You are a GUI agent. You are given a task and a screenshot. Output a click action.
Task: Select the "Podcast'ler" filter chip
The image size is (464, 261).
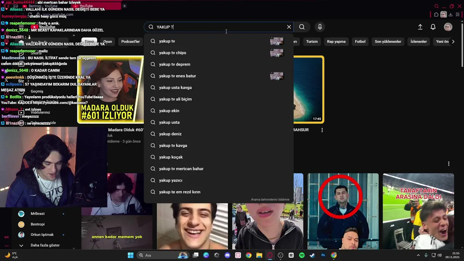click(x=130, y=41)
